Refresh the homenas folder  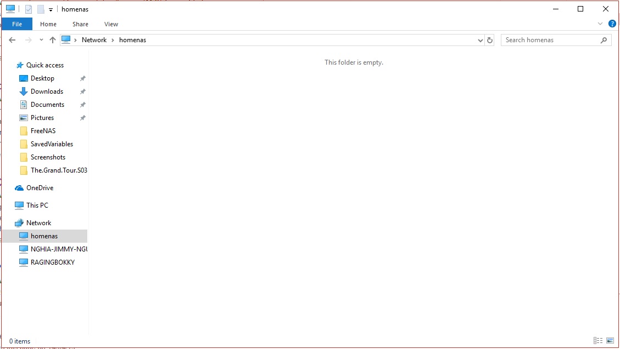point(489,40)
